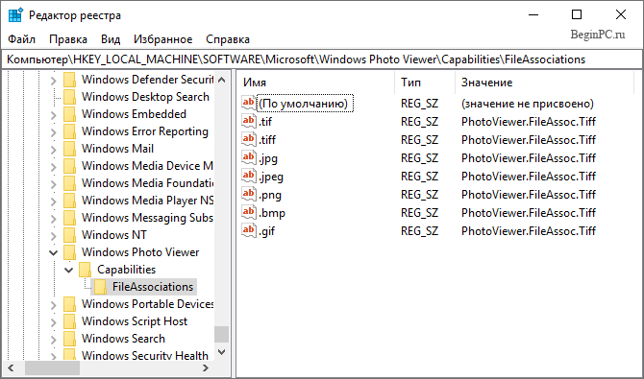The image size is (644, 379).
Task: Click the tree horizontal scroll right arrow
Action: click(x=207, y=367)
